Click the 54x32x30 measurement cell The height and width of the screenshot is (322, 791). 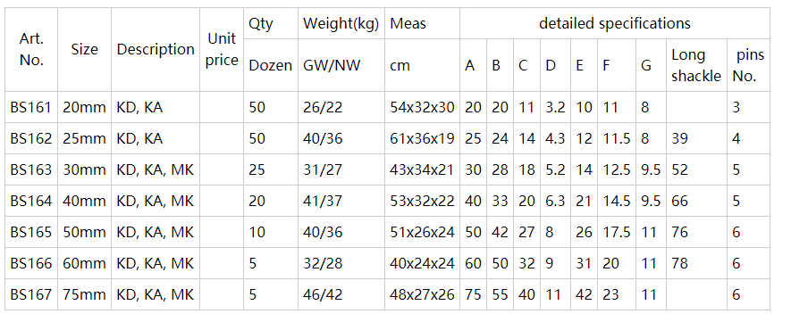pos(422,107)
